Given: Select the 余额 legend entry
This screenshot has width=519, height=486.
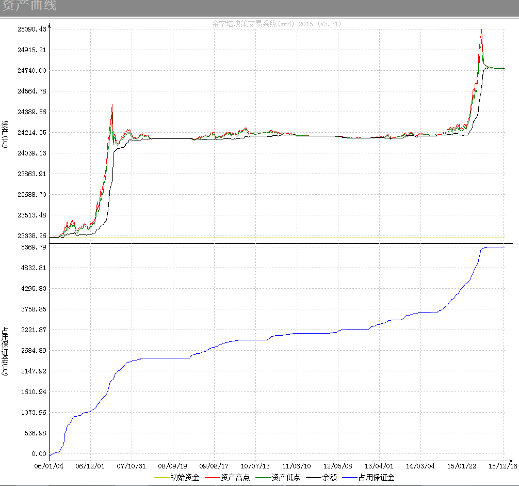Looking at the screenshot, I should [x=330, y=478].
